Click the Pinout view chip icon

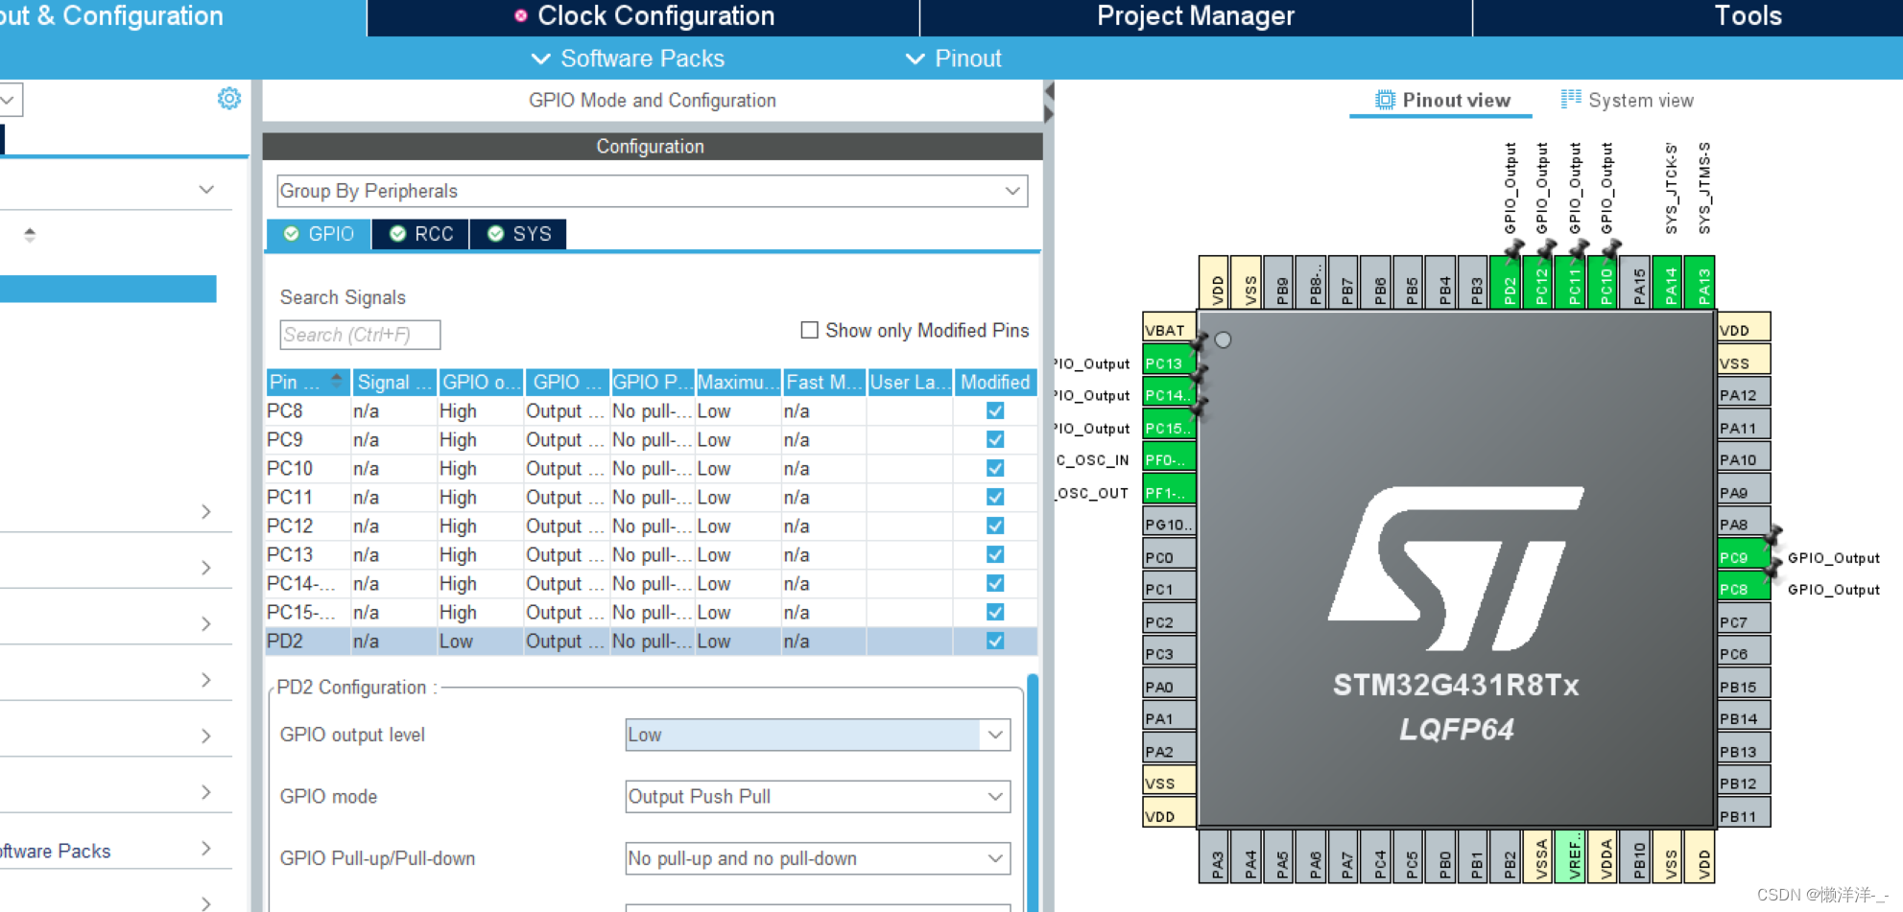click(x=1385, y=100)
